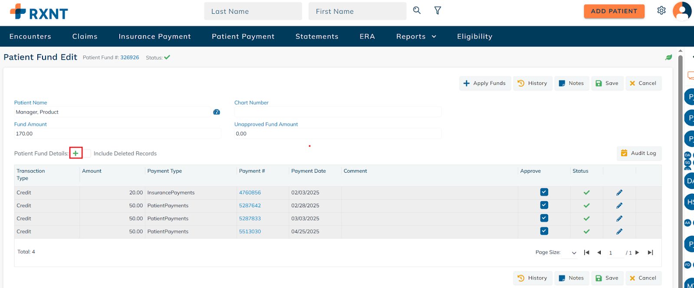
Task: Toggle Include Deleted Records checkbox
Action: click(x=88, y=153)
